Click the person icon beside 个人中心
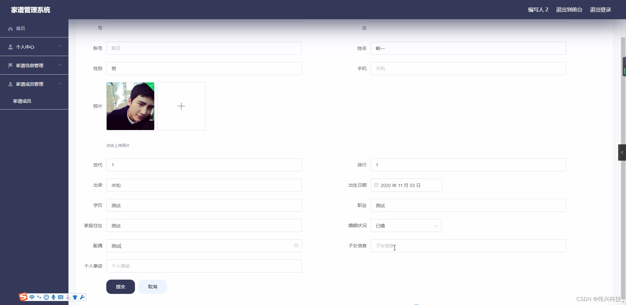 click(x=10, y=47)
